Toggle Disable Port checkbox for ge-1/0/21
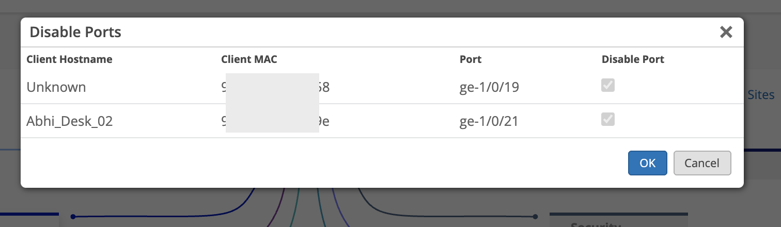Image resolution: width=781 pixels, height=227 pixels. click(x=608, y=120)
